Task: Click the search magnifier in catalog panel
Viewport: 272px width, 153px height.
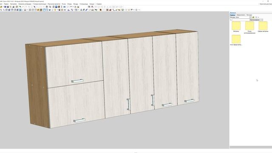Action: point(231,20)
